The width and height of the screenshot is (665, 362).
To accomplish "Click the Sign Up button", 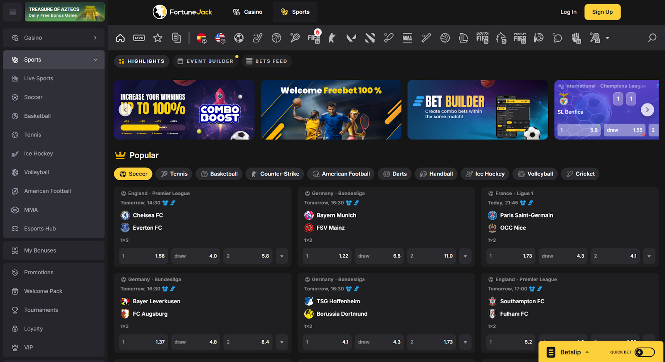I will 602,12.
